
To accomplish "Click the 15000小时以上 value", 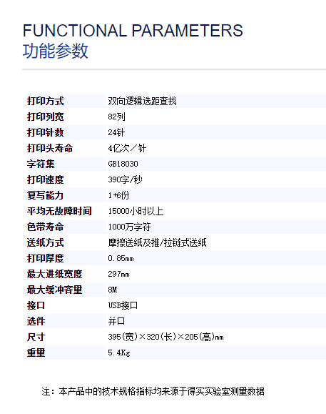I will click(x=136, y=211).
